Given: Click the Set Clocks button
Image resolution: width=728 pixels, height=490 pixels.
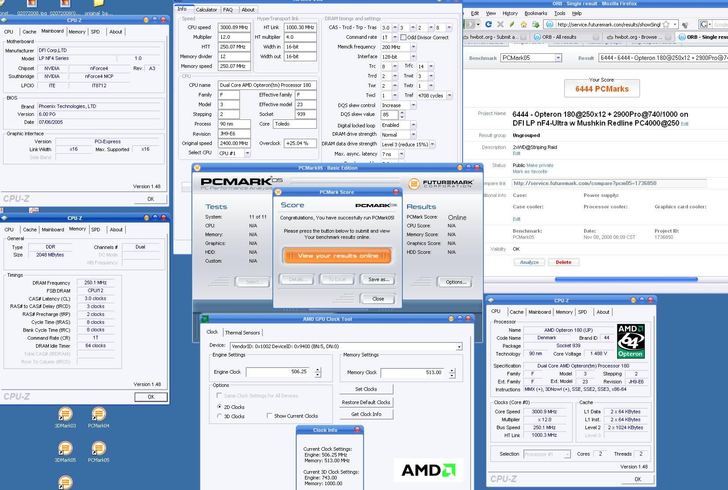Looking at the screenshot, I should [x=366, y=389].
